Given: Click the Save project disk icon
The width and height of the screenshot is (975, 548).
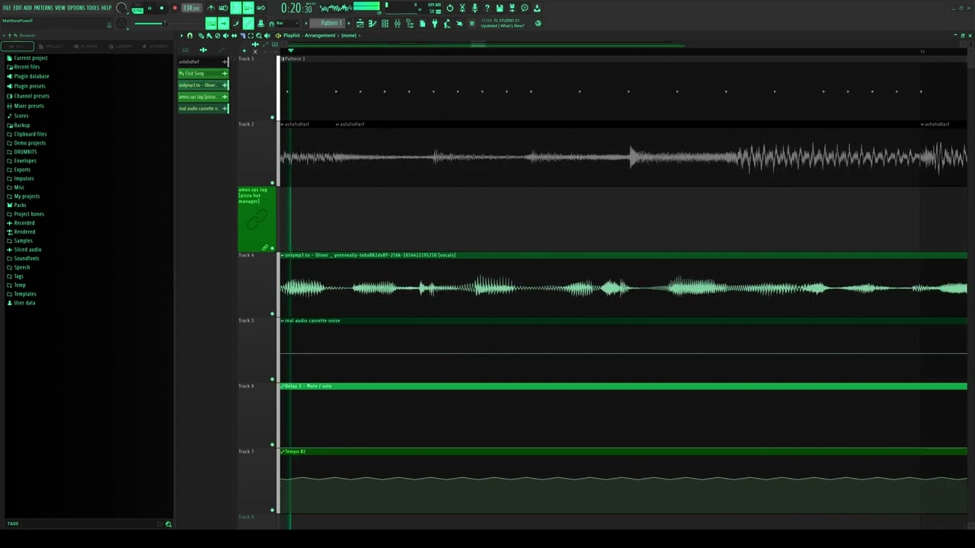Looking at the screenshot, I should [500, 8].
